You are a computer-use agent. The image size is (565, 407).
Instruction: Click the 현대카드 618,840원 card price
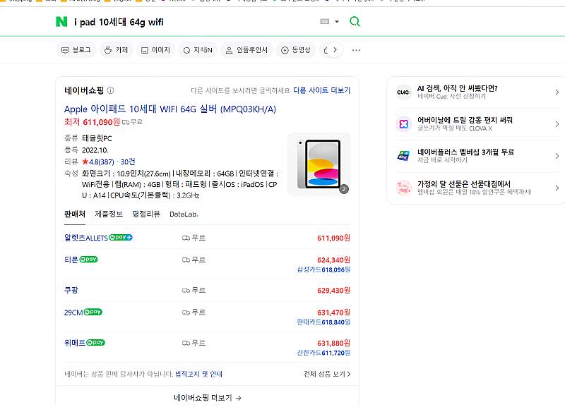coord(323,322)
